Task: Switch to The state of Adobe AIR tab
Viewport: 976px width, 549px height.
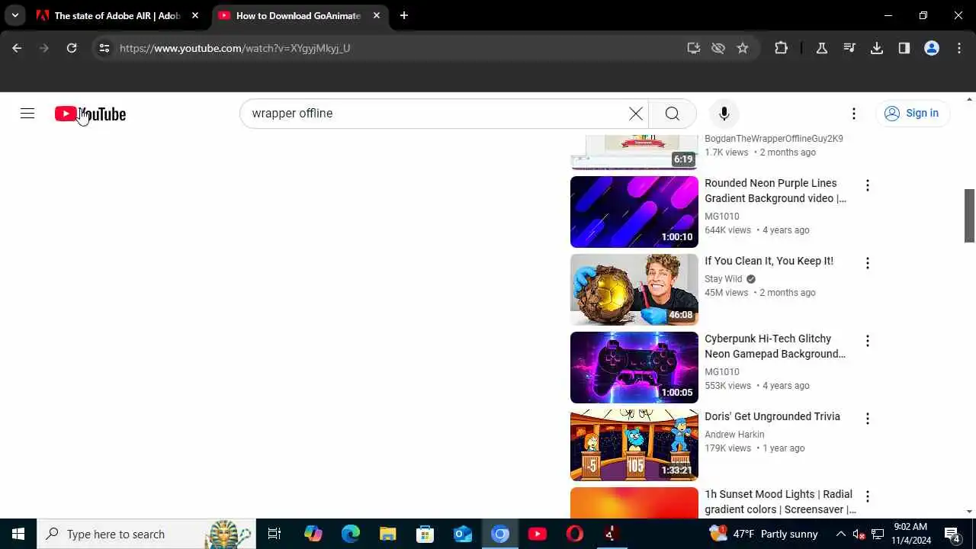Action: (118, 15)
